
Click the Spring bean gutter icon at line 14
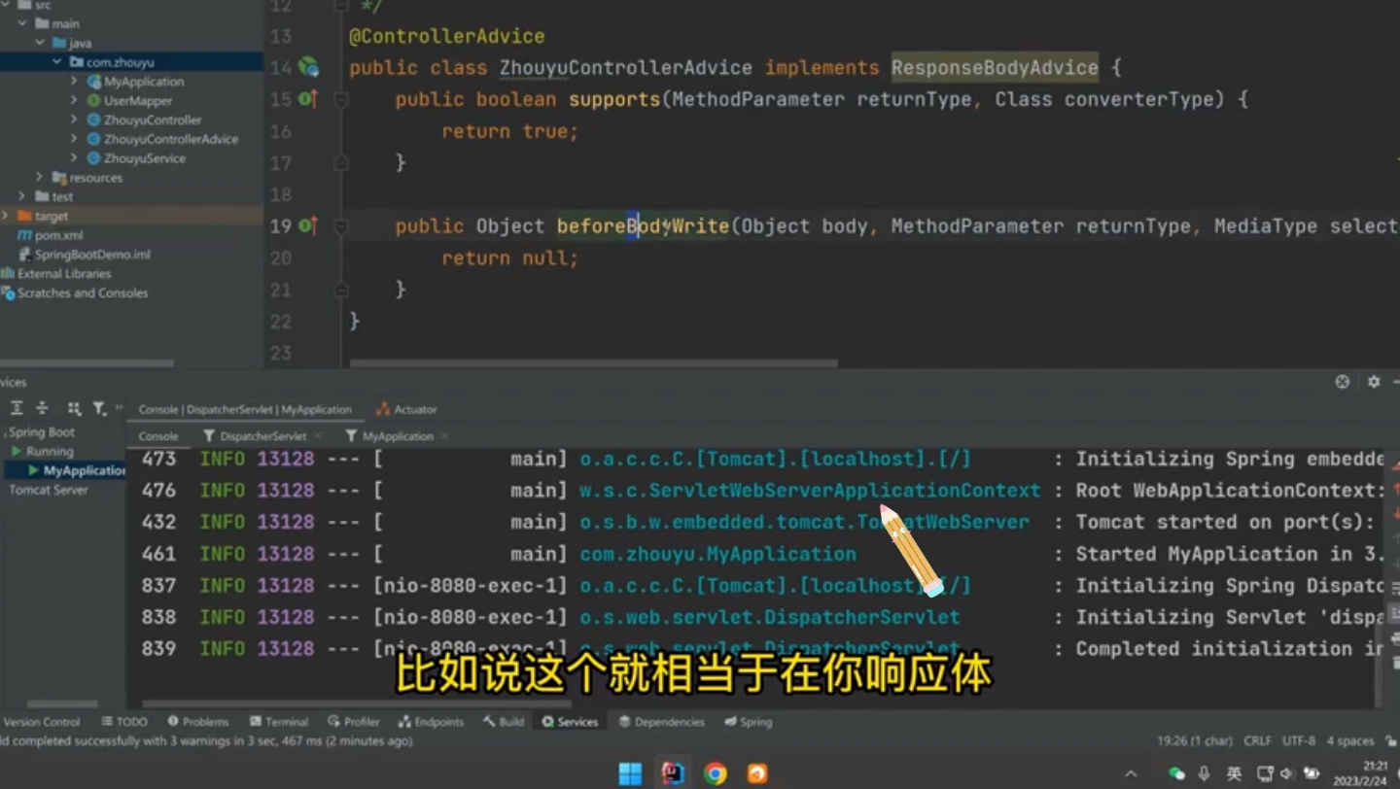point(308,67)
